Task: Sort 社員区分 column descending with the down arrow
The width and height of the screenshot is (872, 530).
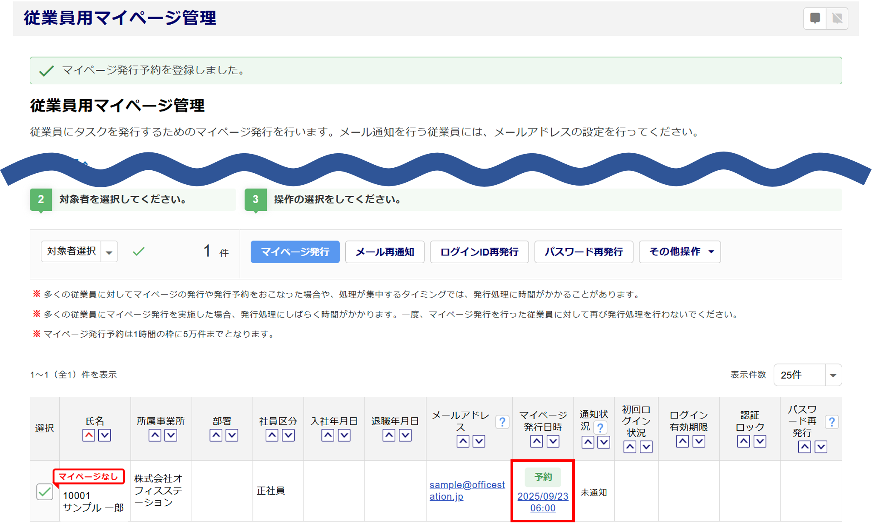Action: tap(288, 435)
